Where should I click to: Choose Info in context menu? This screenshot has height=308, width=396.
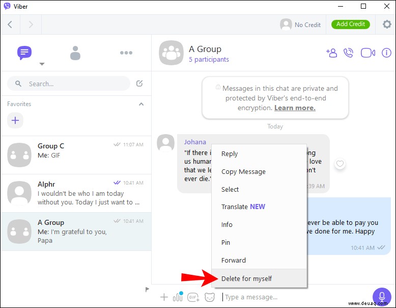coord(259,224)
